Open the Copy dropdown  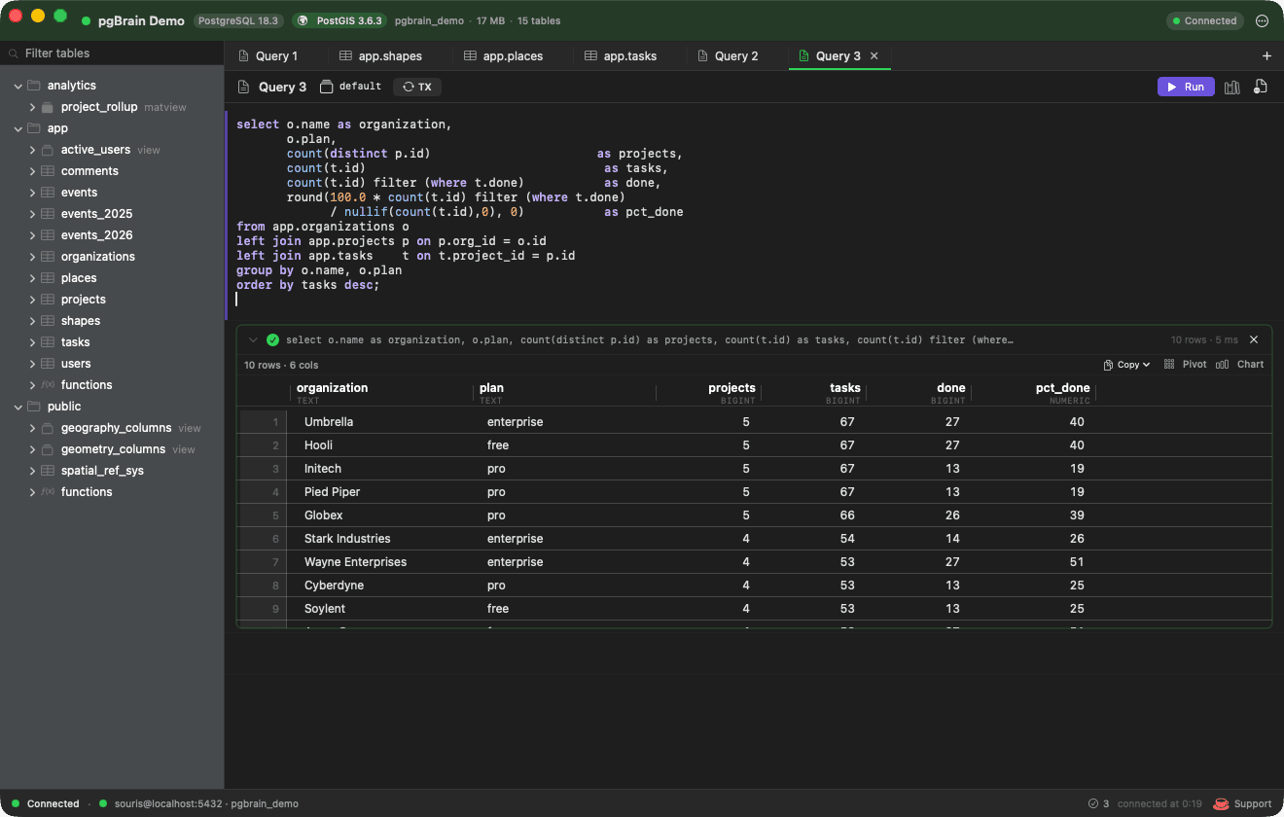coord(1127,365)
